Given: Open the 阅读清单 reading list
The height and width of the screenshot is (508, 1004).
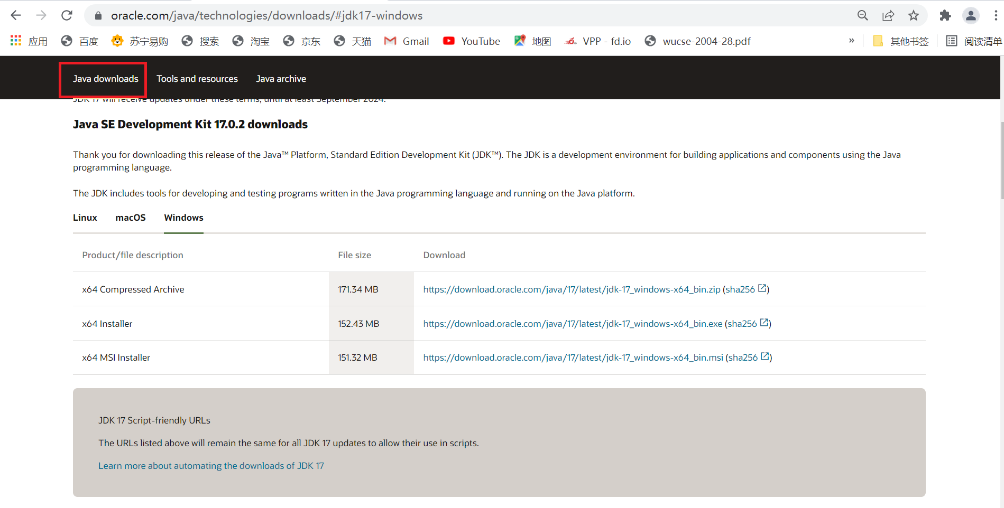Looking at the screenshot, I should [974, 41].
